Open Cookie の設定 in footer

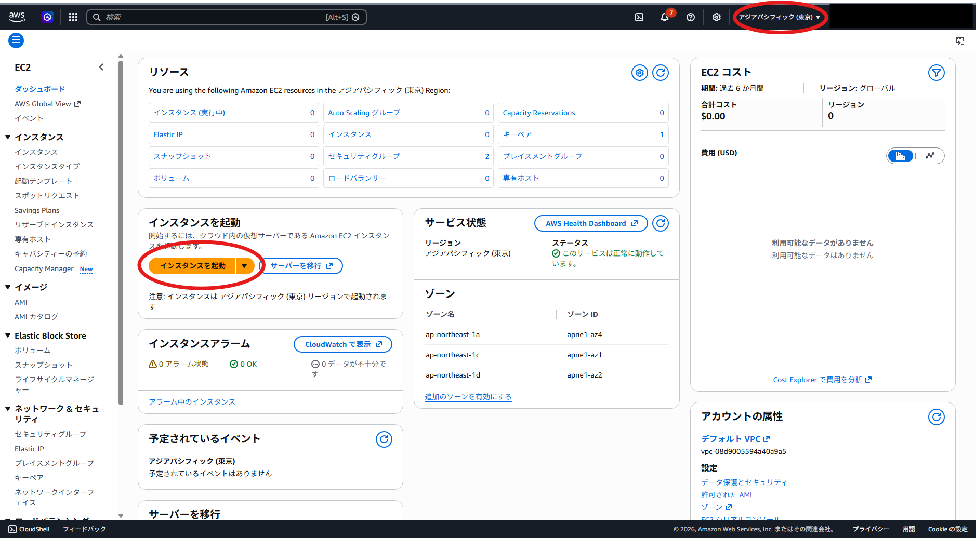point(948,529)
